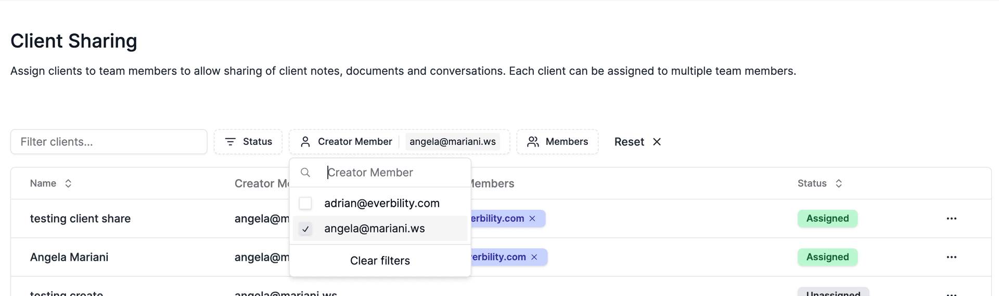Remove member tag on Angela Mariani row
999x296 pixels.
[x=534, y=257]
